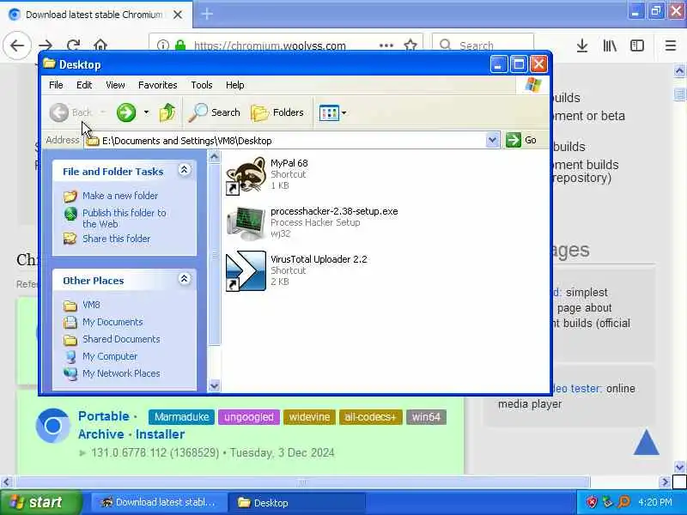Open the View menu in Explorer
This screenshot has height=515, width=687.
[115, 85]
